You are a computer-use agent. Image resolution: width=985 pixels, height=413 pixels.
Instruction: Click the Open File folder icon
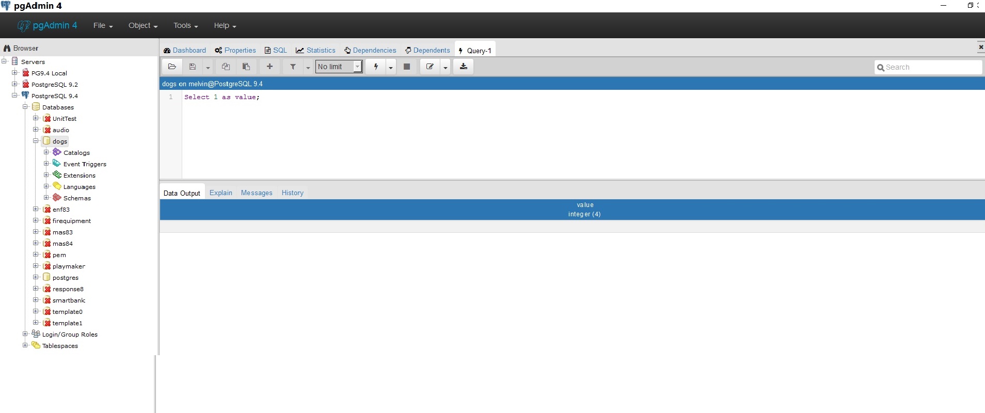click(172, 67)
